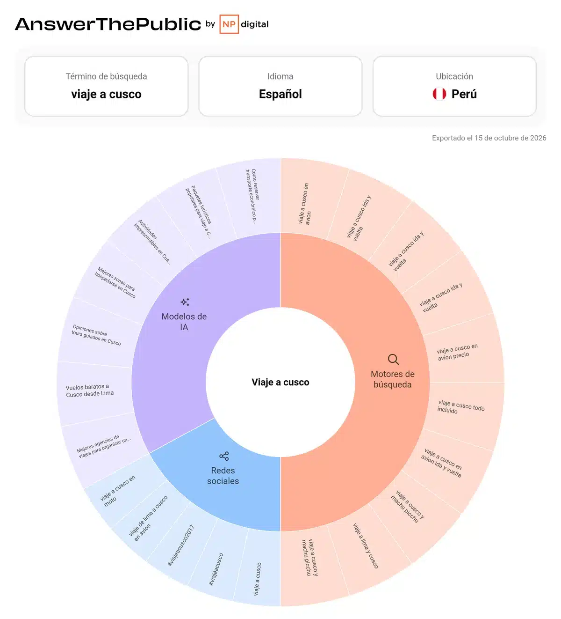This screenshot has height=619, width=561.
Task: Click the Peru flag icon
Action: point(439,94)
